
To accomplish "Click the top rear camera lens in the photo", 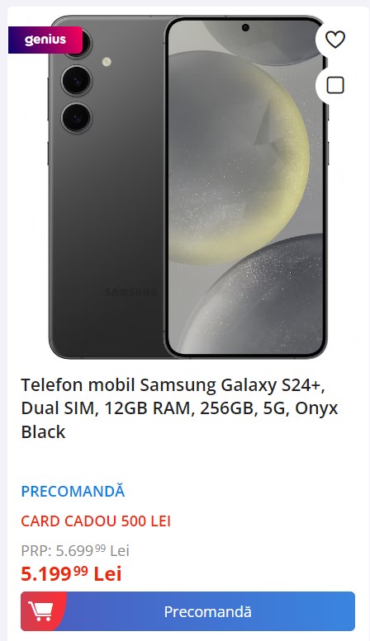I will click(x=87, y=43).
